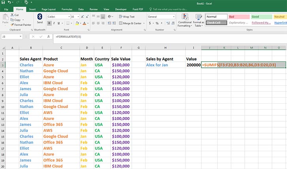Decrease decimal places
This screenshot has height=169, width=287.
coord(173,23)
